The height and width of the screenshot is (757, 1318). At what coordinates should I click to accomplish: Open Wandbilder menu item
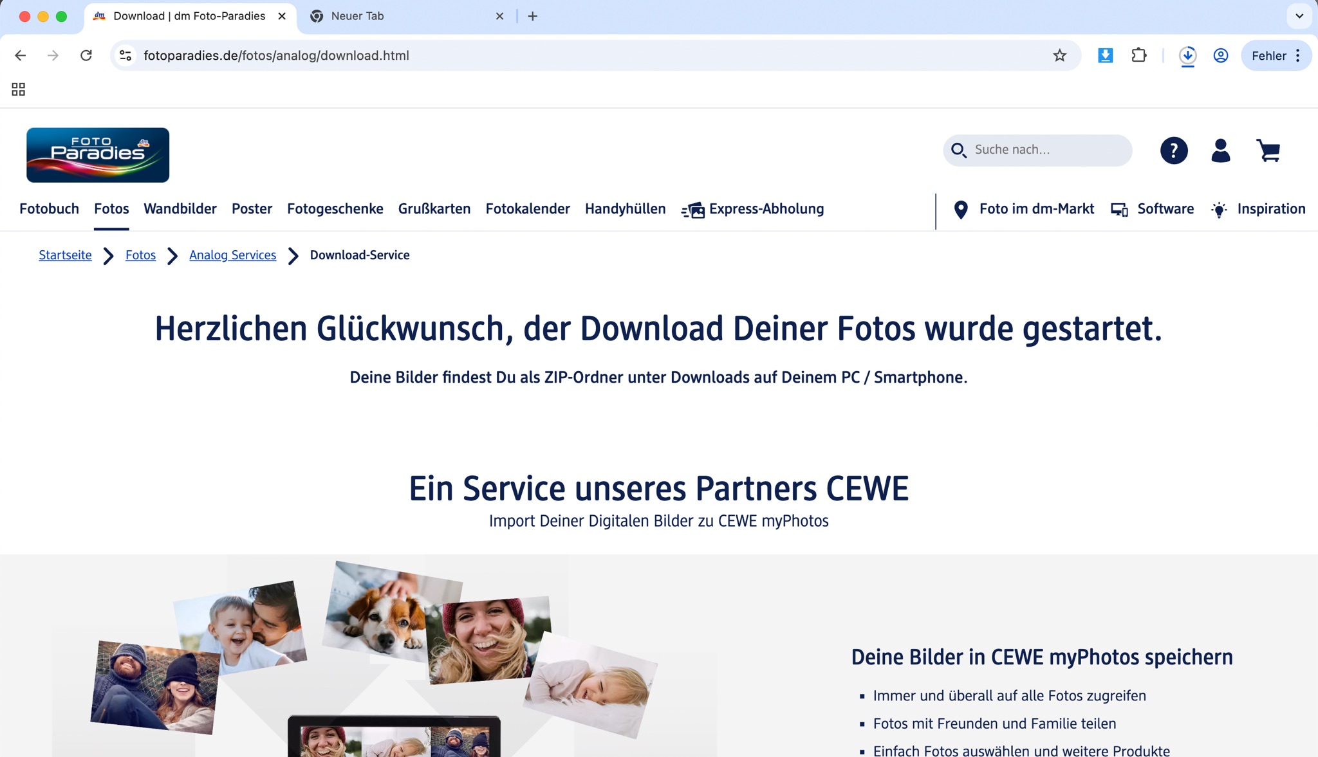(180, 209)
